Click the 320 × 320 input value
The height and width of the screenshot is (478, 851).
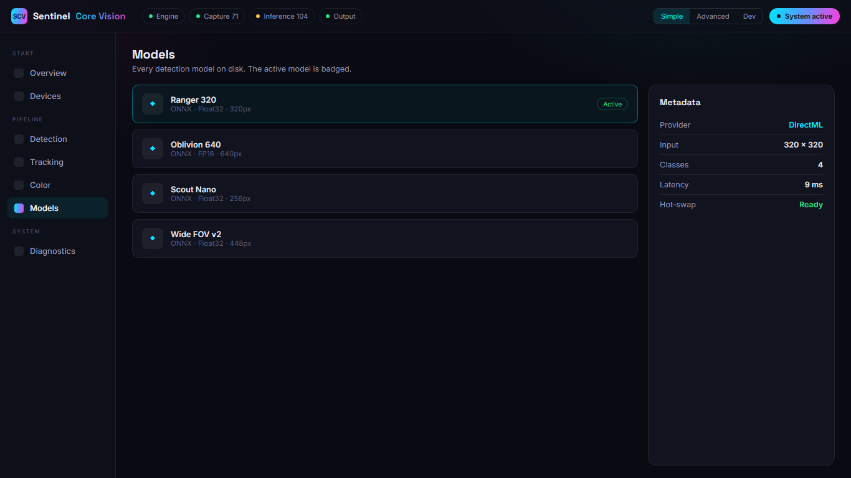pos(803,145)
